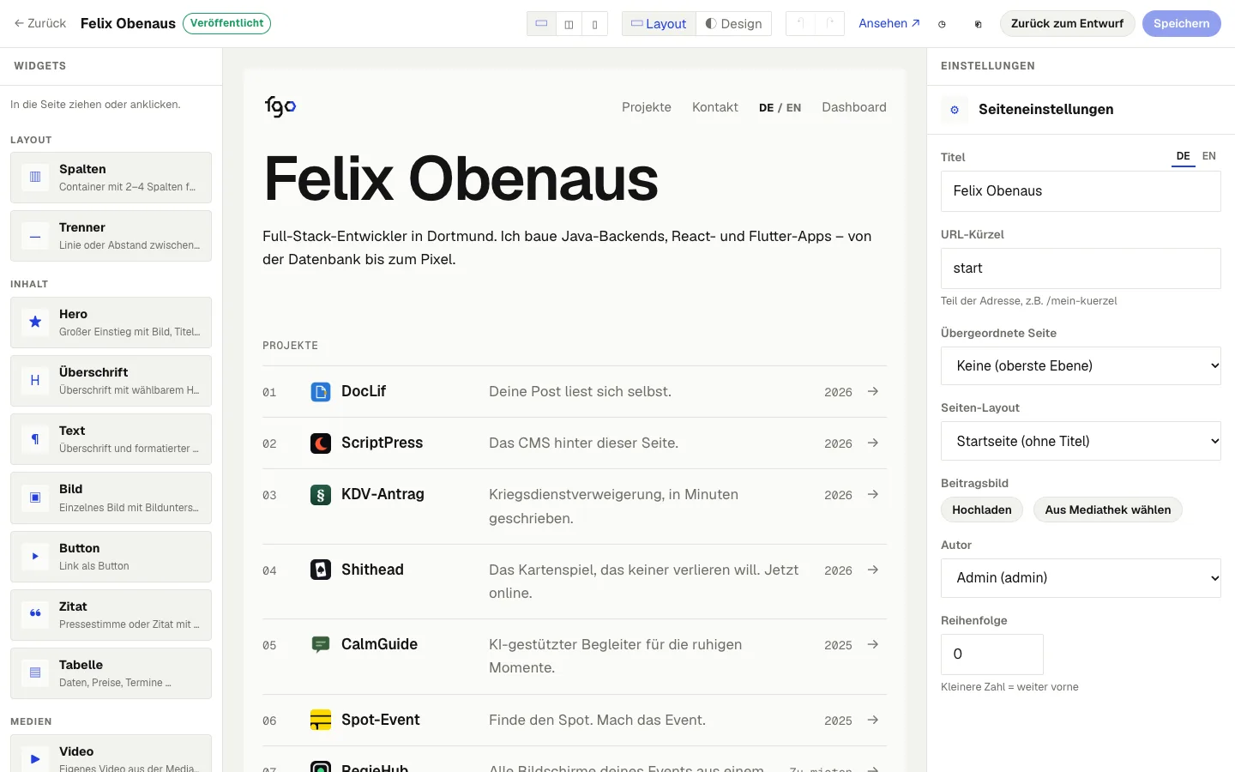1235x772 pixels.
Task: Click the KDV-Antrag project icon
Action: pyautogui.click(x=321, y=495)
